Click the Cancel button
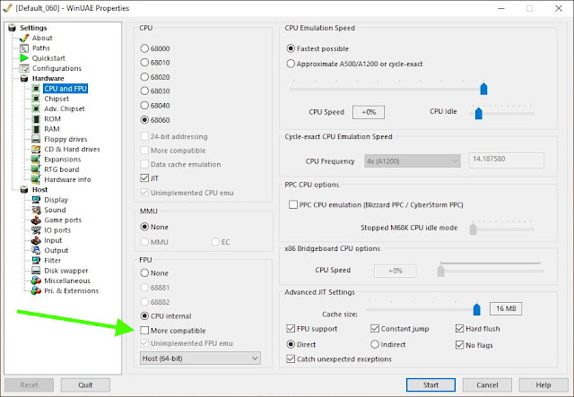This screenshot has width=574, height=397. [487, 385]
